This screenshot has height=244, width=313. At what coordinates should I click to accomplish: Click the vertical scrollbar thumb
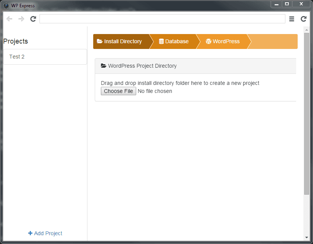306,114
